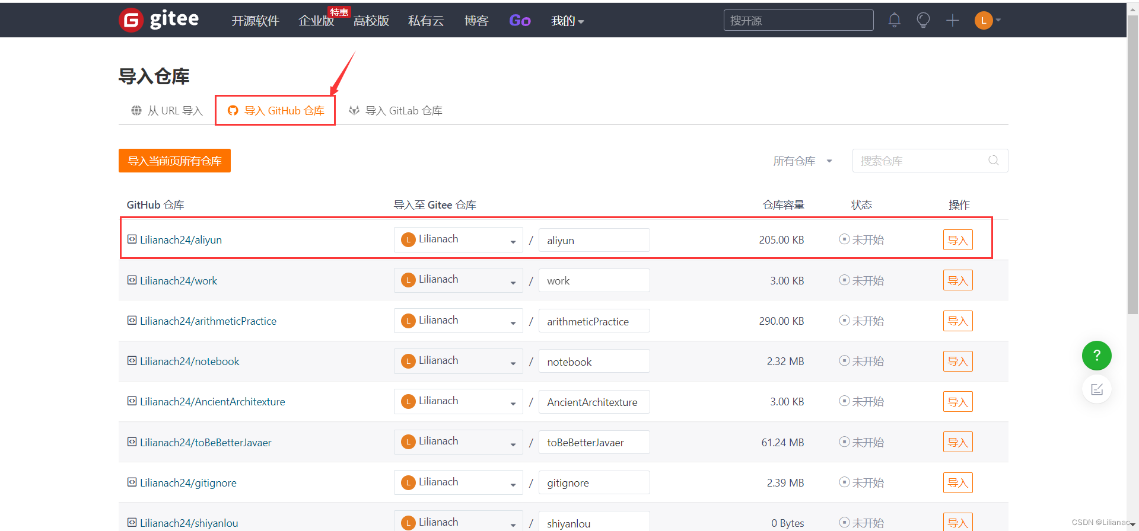The image size is (1139, 531).
Task: Click the aliyun repo name field
Action: click(x=594, y=240)
